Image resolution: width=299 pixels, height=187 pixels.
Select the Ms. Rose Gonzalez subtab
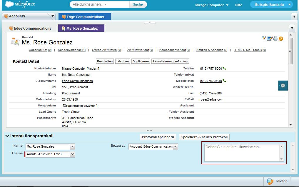point(81,29)
